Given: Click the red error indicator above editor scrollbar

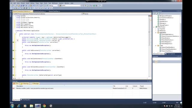Looking at the screenshot, I should click(x=151, y=16).
